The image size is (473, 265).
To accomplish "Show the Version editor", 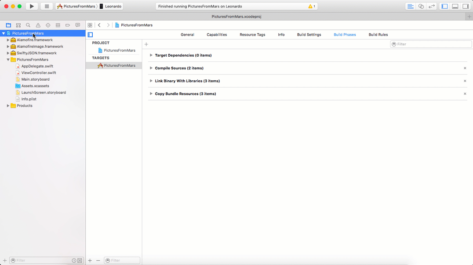I will click(x=432, y=6).
